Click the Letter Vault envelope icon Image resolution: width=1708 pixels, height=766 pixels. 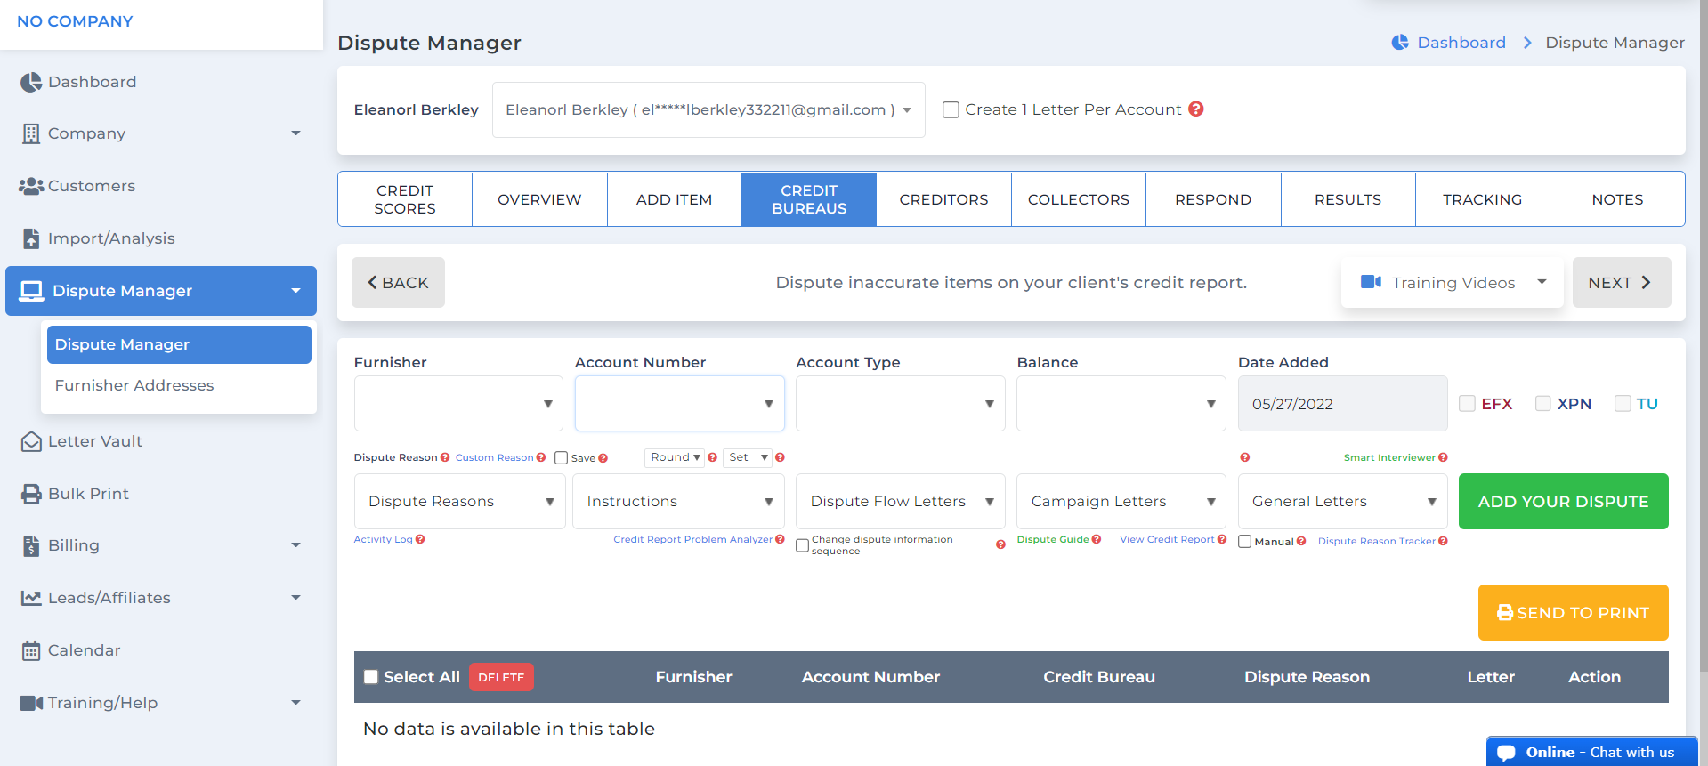coord(31,441)
